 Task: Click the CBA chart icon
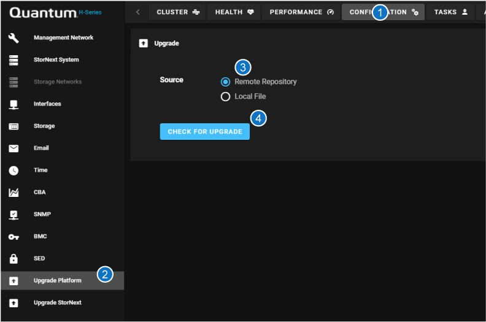[13, 193]
